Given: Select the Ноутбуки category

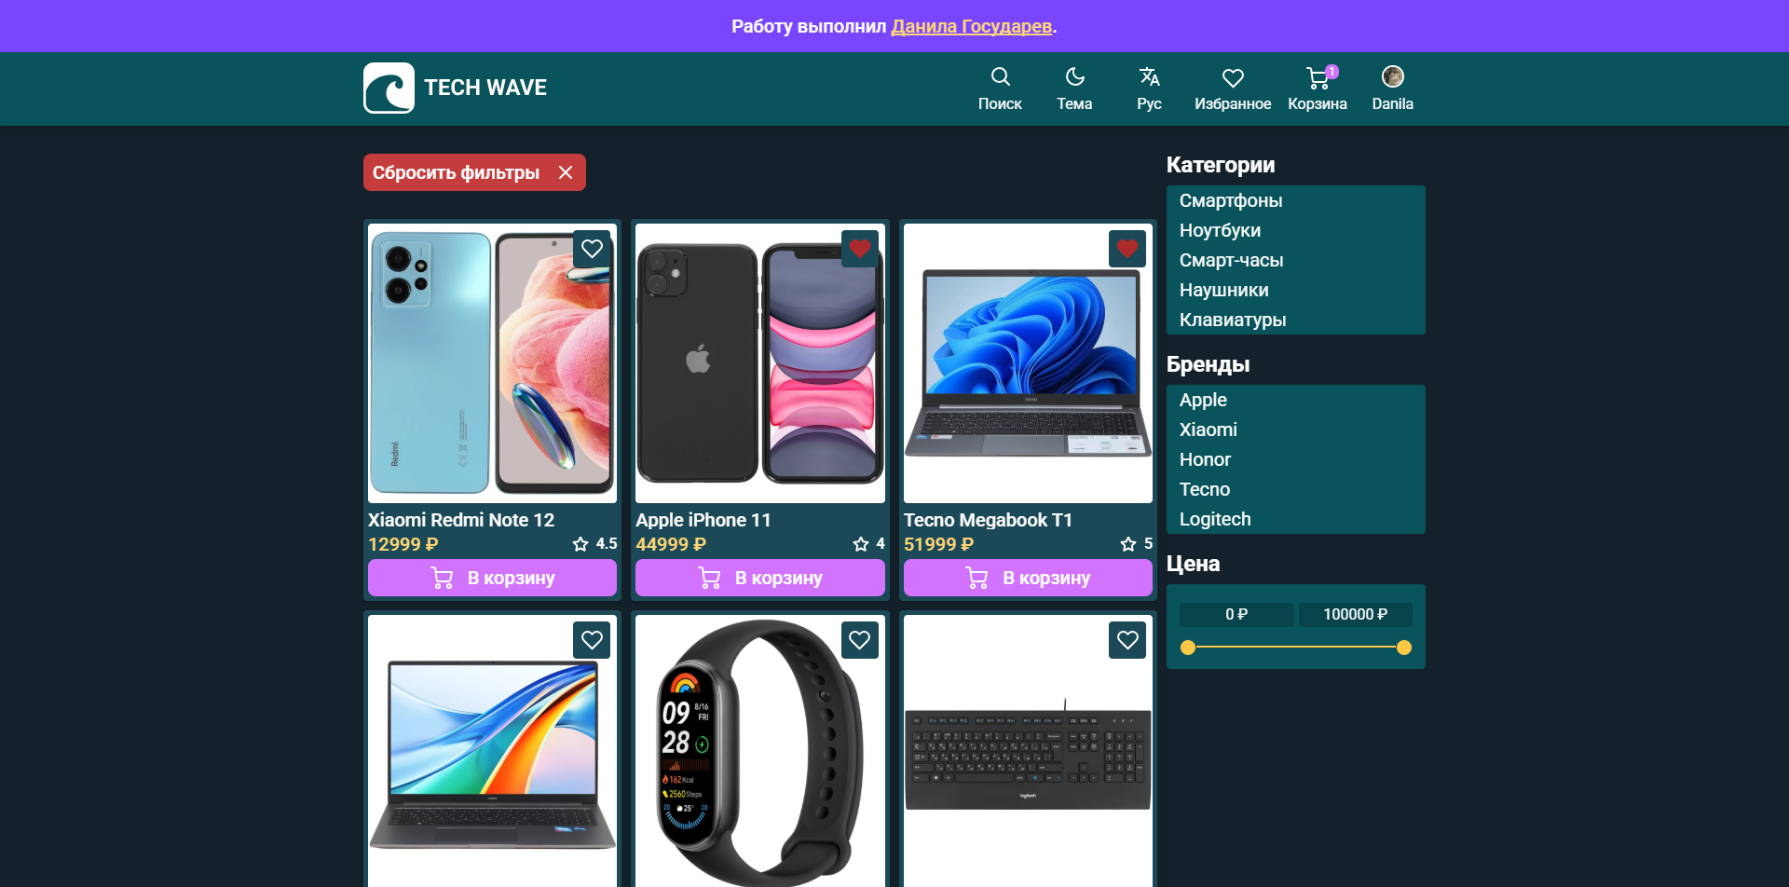Looking at the screenshot, I should (1220, 230).
